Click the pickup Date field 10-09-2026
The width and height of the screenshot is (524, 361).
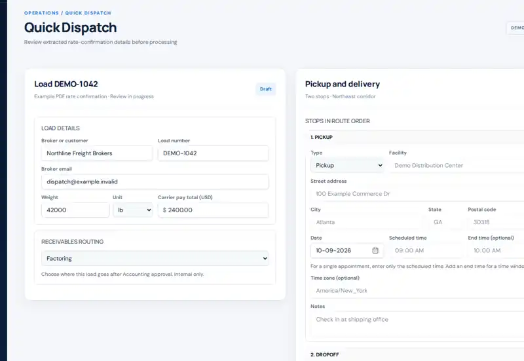click(x=347, y=250)
